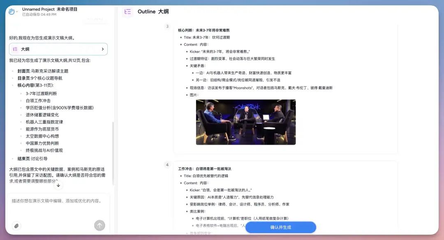Click the 封面页 outline entry link
444x240 pixels.
(x=42, y=71)
